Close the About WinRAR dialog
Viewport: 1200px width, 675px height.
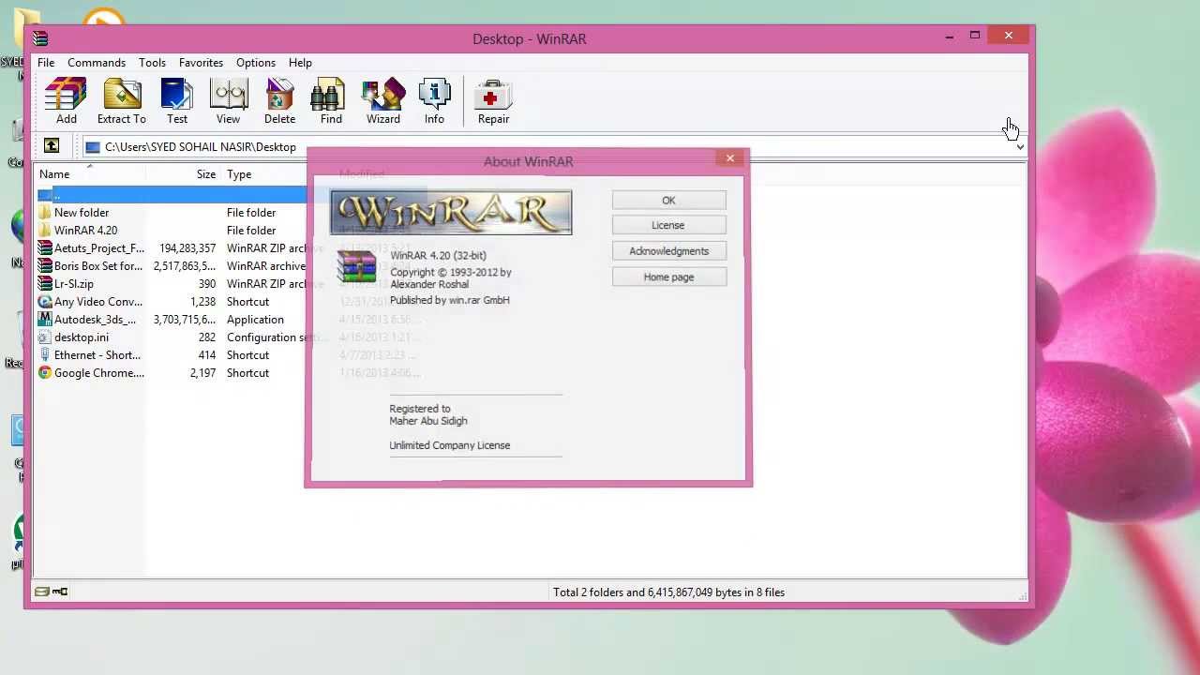[730, 158]
